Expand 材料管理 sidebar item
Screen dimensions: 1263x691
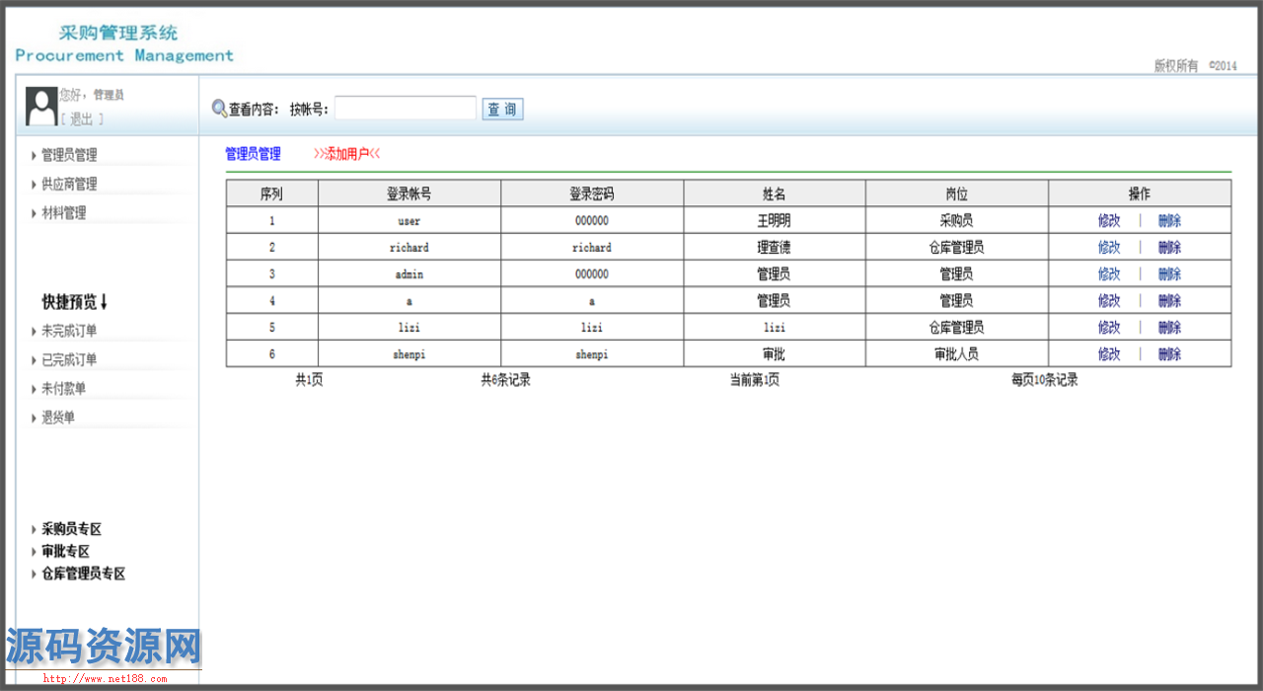(62, 213)
